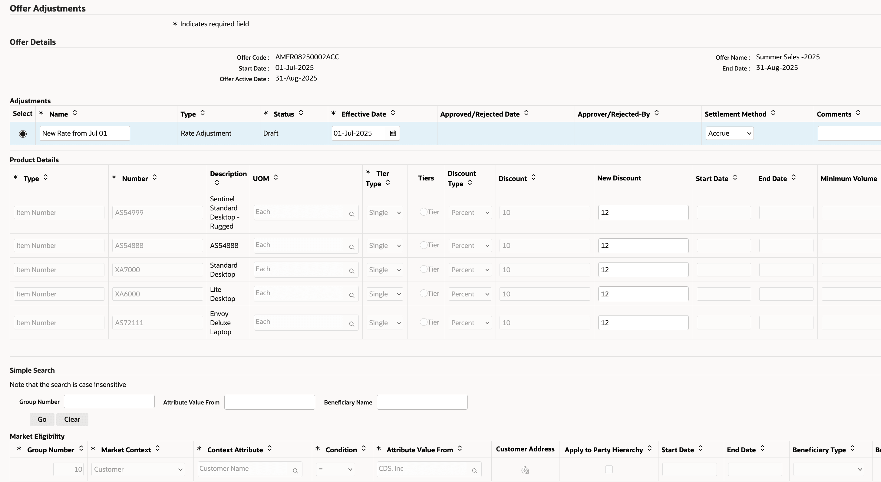
Task: Open the Accrue settlement method dropdown
Action: click(729, 134)
